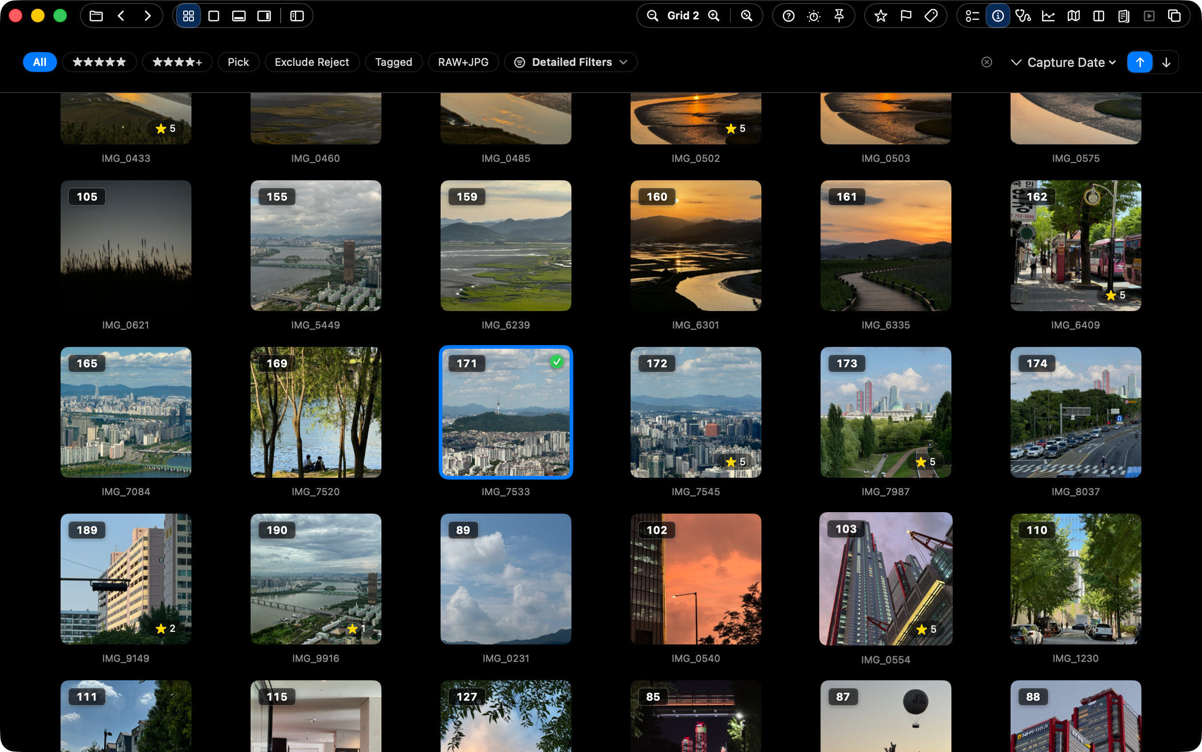This screenshot has height=752, width=1202.
Task: Open folder from the toolbar
Action: [x=96, y=16]
